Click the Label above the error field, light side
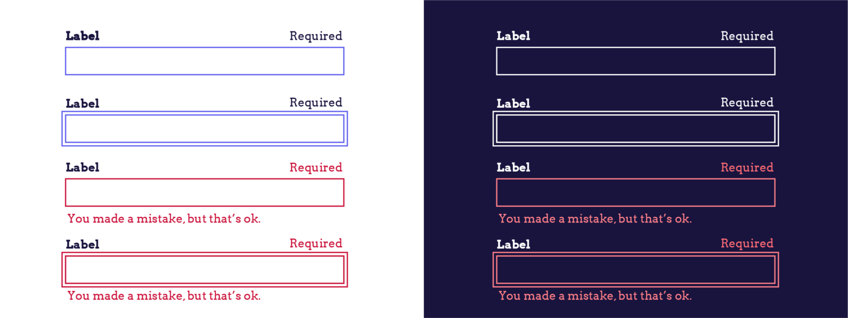 coord(83,167)
